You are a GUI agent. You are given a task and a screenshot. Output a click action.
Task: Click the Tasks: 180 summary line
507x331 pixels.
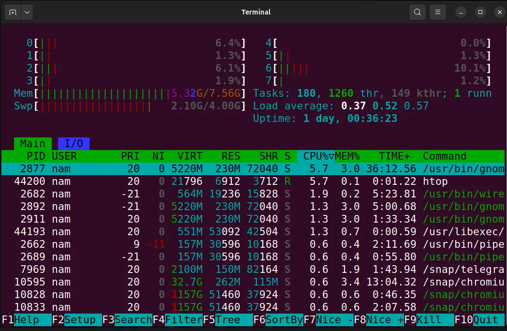point(372,93)
